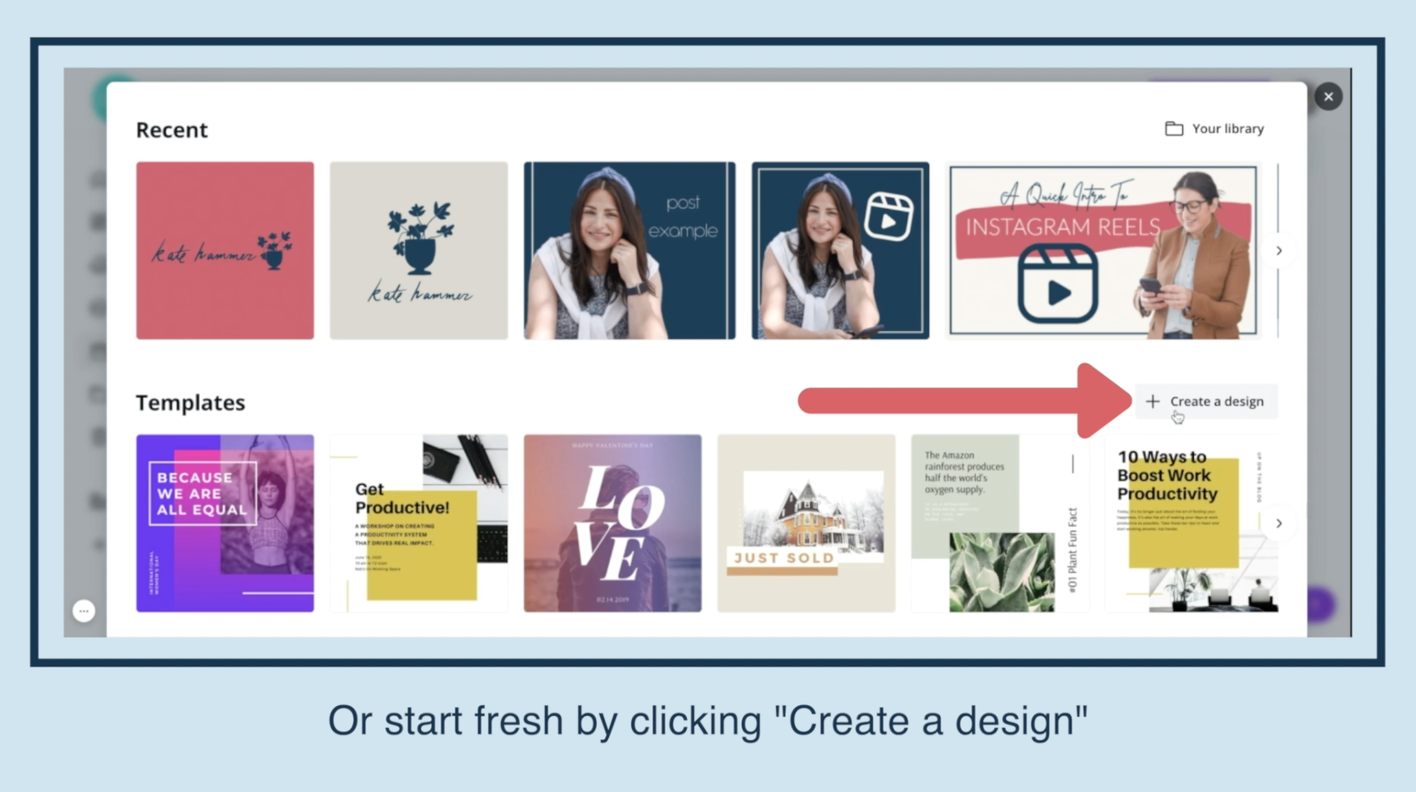This screenshot has height=792, width=1416.
Task: Close the dialog with the X button
Action: pos(1328,97)
